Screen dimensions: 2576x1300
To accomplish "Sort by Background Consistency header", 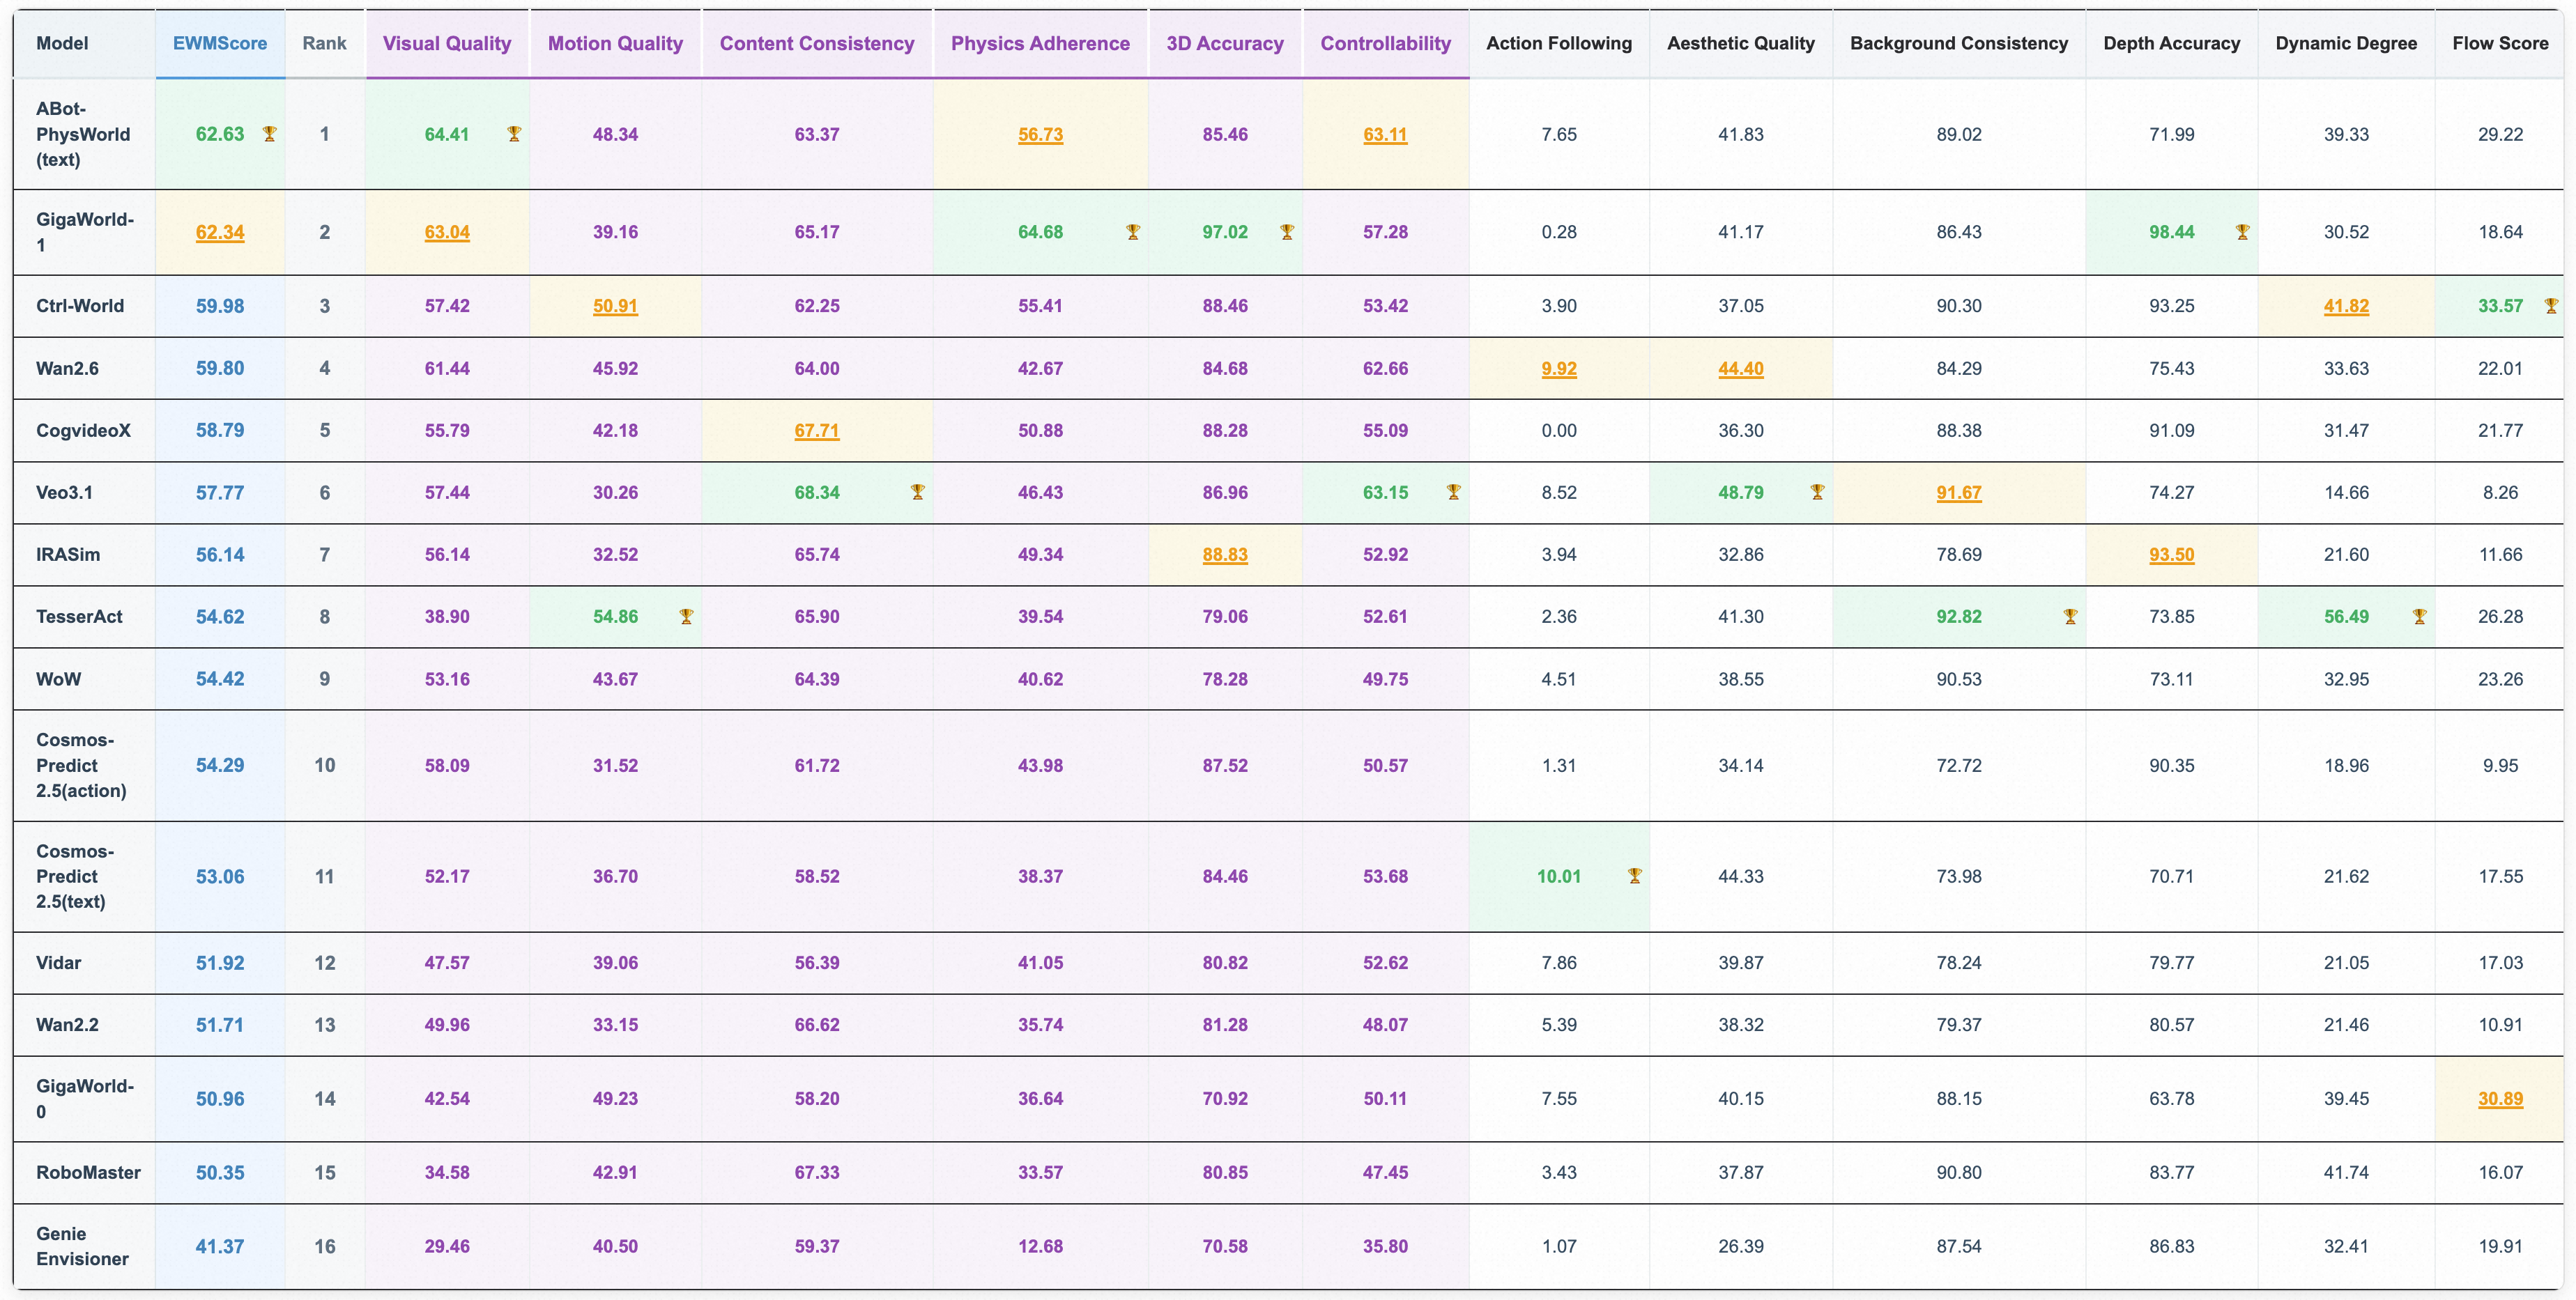I will [x=1959, y=43].
